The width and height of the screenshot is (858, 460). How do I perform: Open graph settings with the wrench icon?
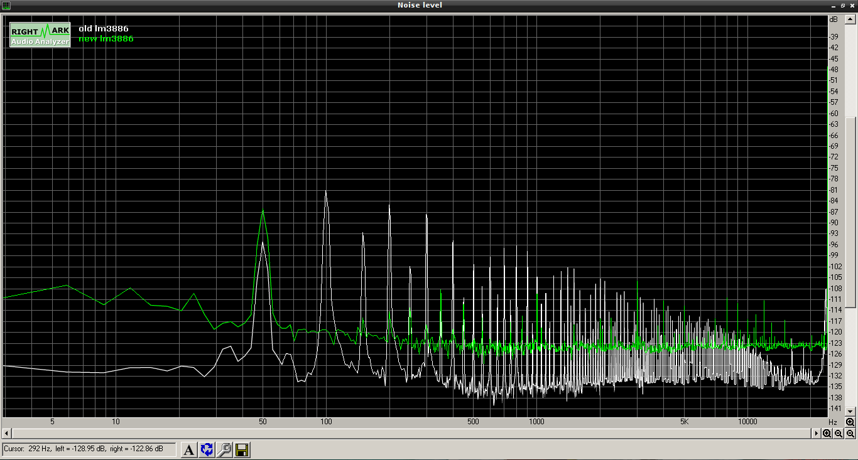[x=224, y=449]
